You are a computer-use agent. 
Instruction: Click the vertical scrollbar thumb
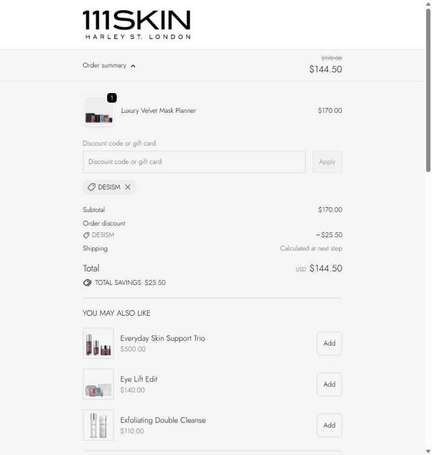click(428, 90)
